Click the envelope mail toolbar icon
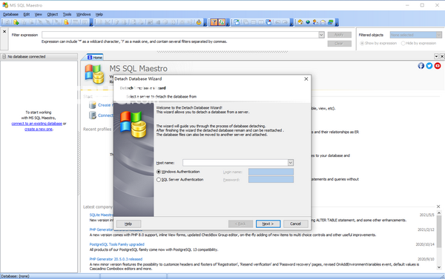 tap(323, 22)
